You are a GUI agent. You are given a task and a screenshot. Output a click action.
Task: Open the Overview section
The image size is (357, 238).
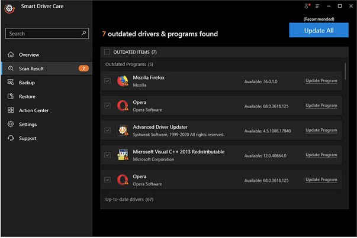[47, 54]
